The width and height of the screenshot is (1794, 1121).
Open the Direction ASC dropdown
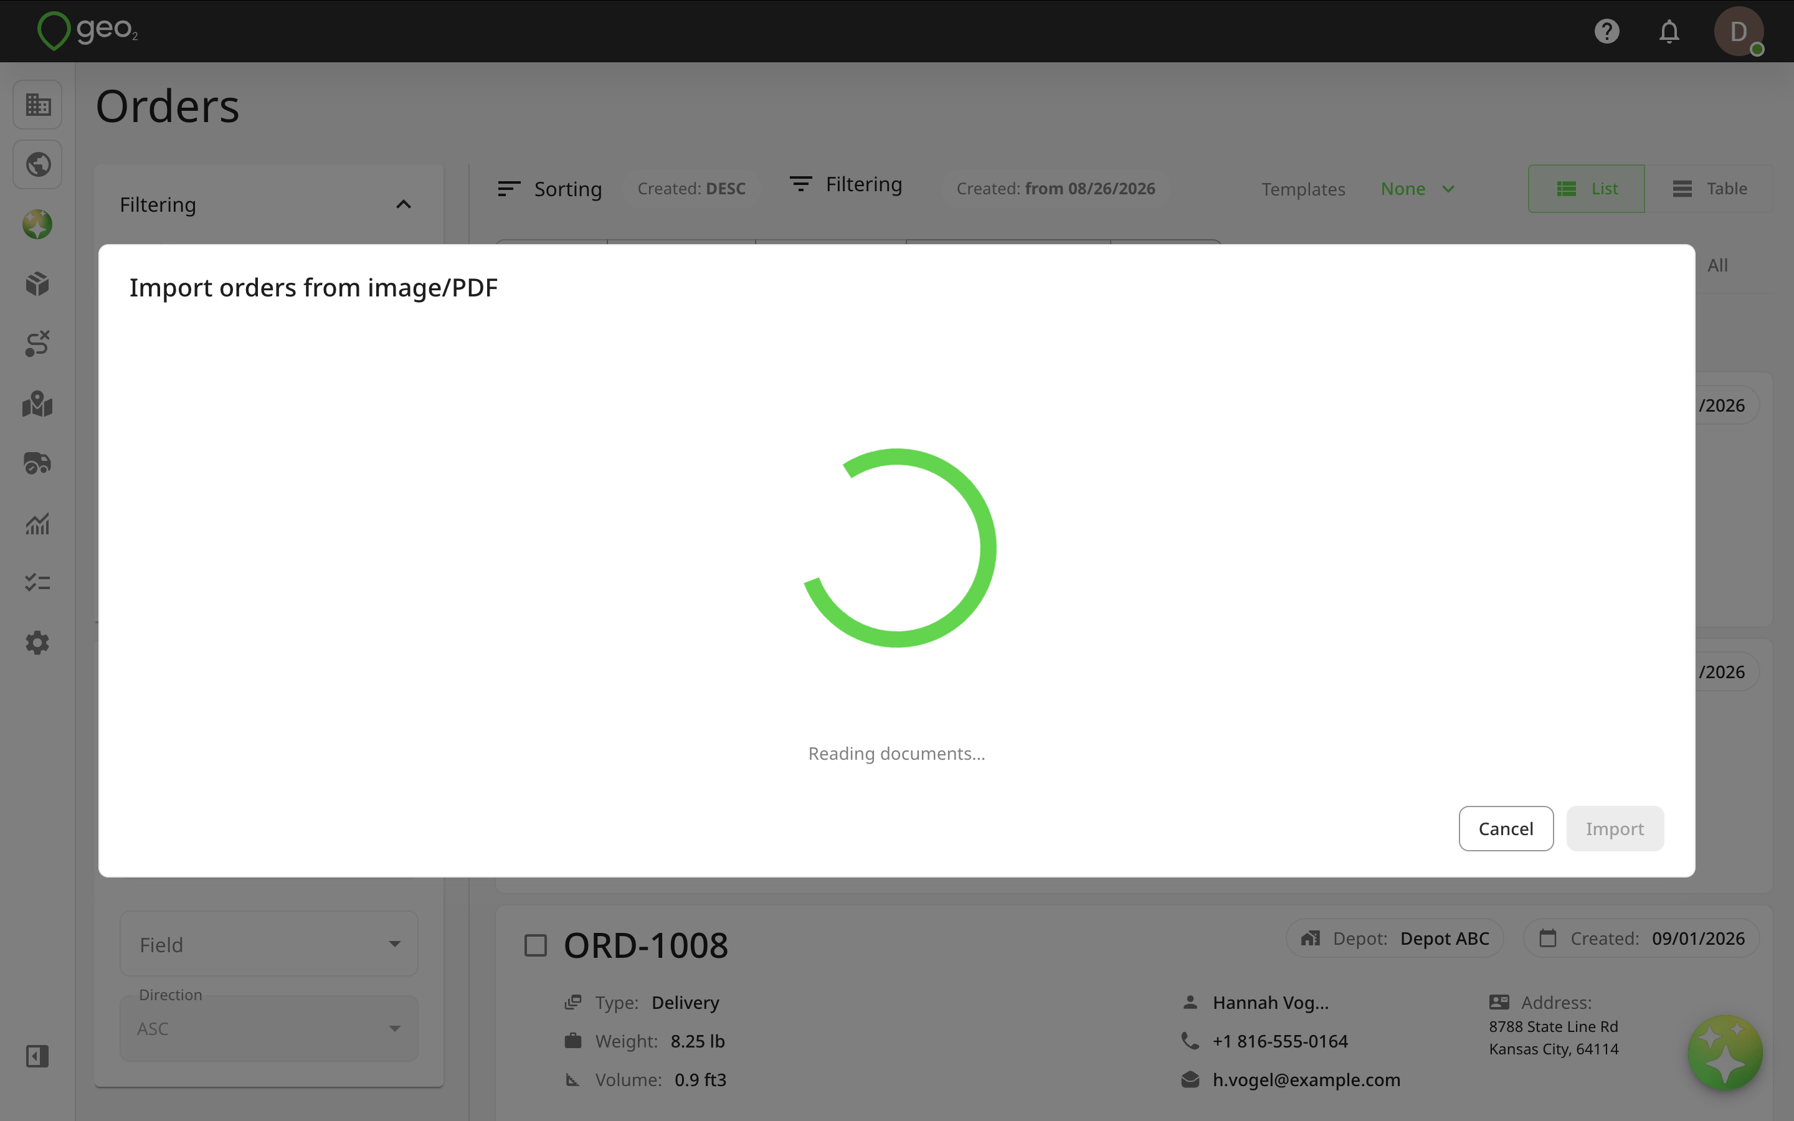point(269,1028)
